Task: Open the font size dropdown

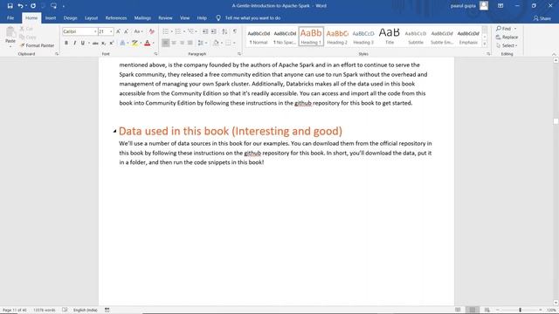Action: [111, 31]
